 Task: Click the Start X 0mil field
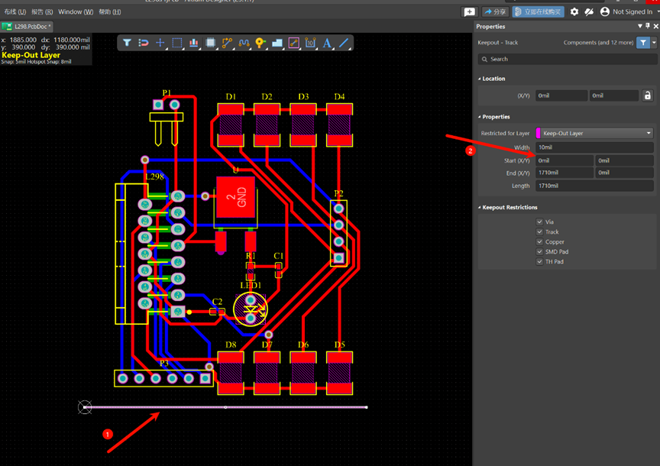pyautogui.click(x=564, y=160)
